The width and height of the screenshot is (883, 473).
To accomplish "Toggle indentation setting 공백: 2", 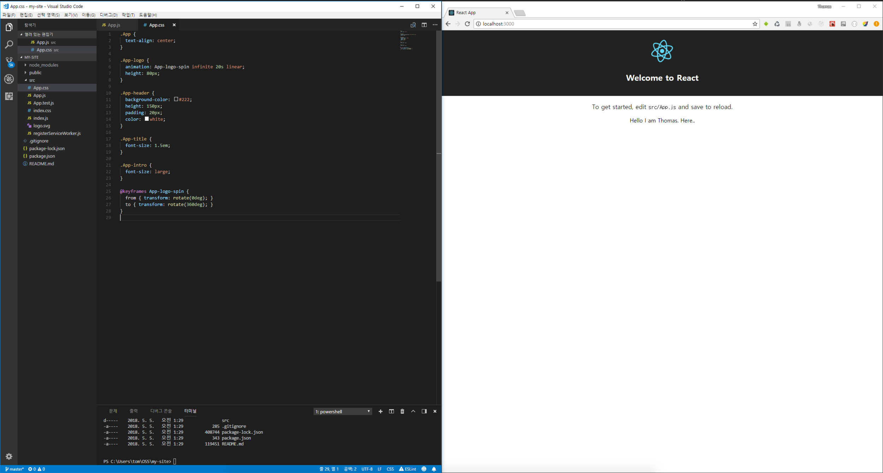I will 350,469.
